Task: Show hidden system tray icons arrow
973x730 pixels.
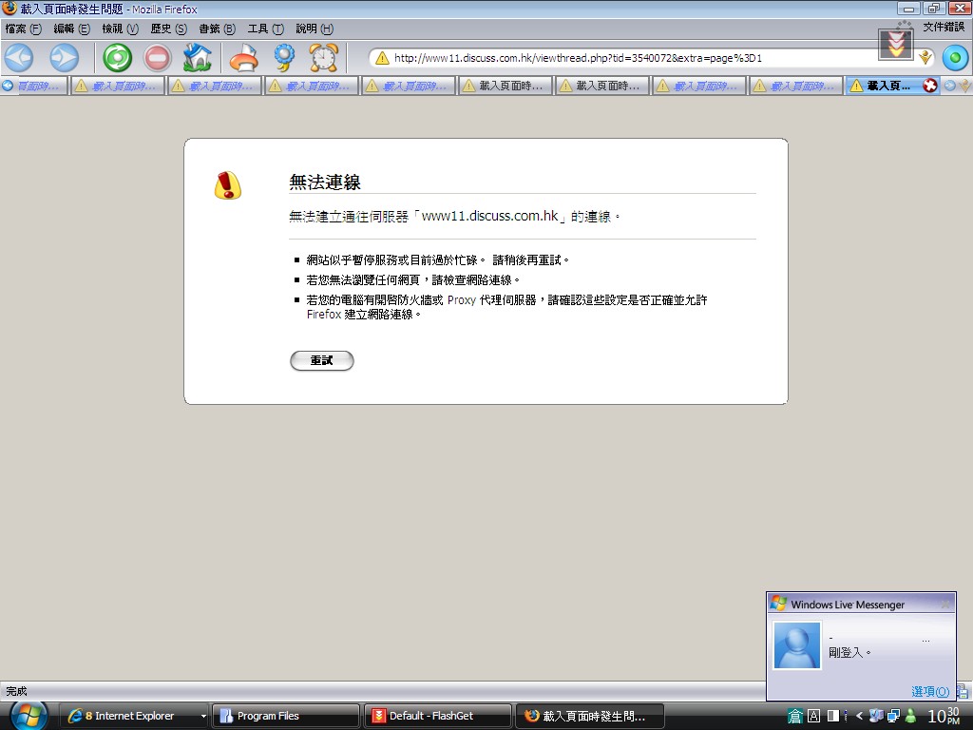Action: tap(860, 716)
